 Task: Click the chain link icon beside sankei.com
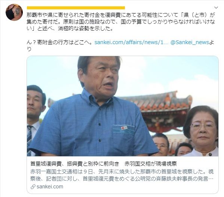pyautogui.click(x=33, y=187)
